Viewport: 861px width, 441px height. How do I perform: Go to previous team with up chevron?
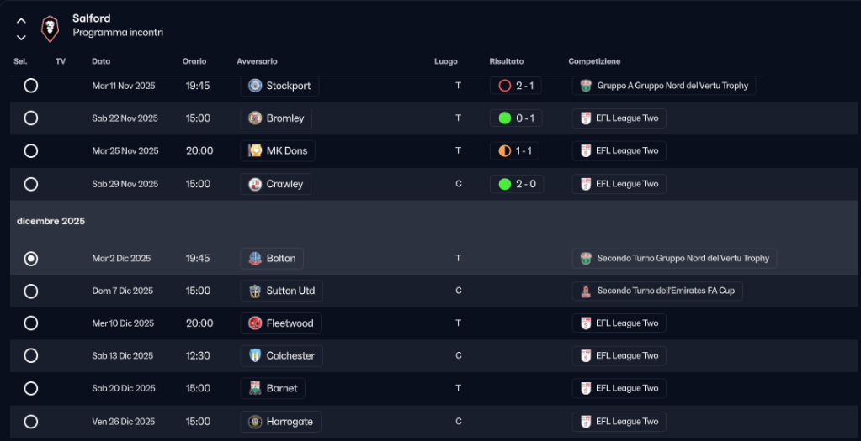21,21
